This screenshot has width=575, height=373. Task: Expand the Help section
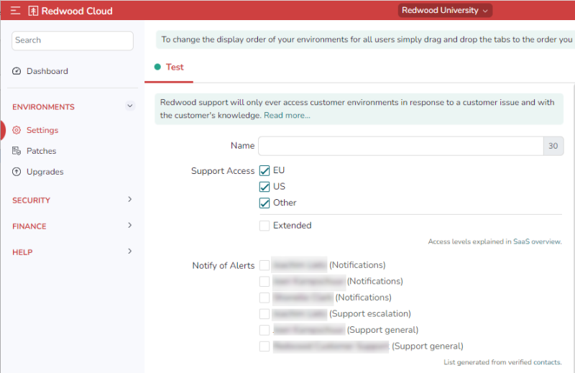point(130,252)
